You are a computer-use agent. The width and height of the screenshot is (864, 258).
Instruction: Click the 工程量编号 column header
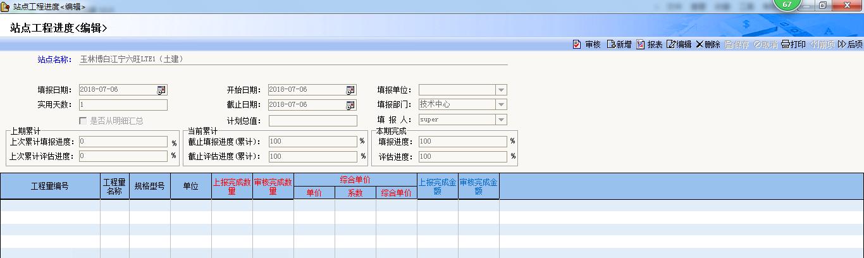50,187
